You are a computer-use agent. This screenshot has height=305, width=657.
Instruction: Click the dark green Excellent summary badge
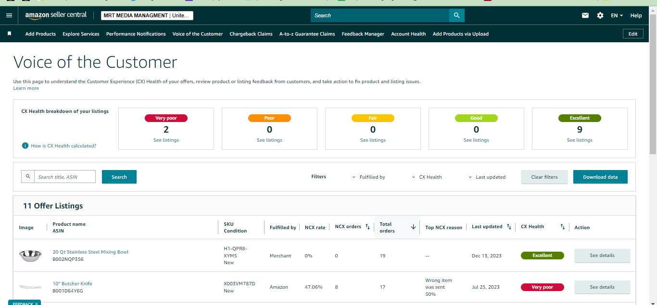[x=580, y=118]
